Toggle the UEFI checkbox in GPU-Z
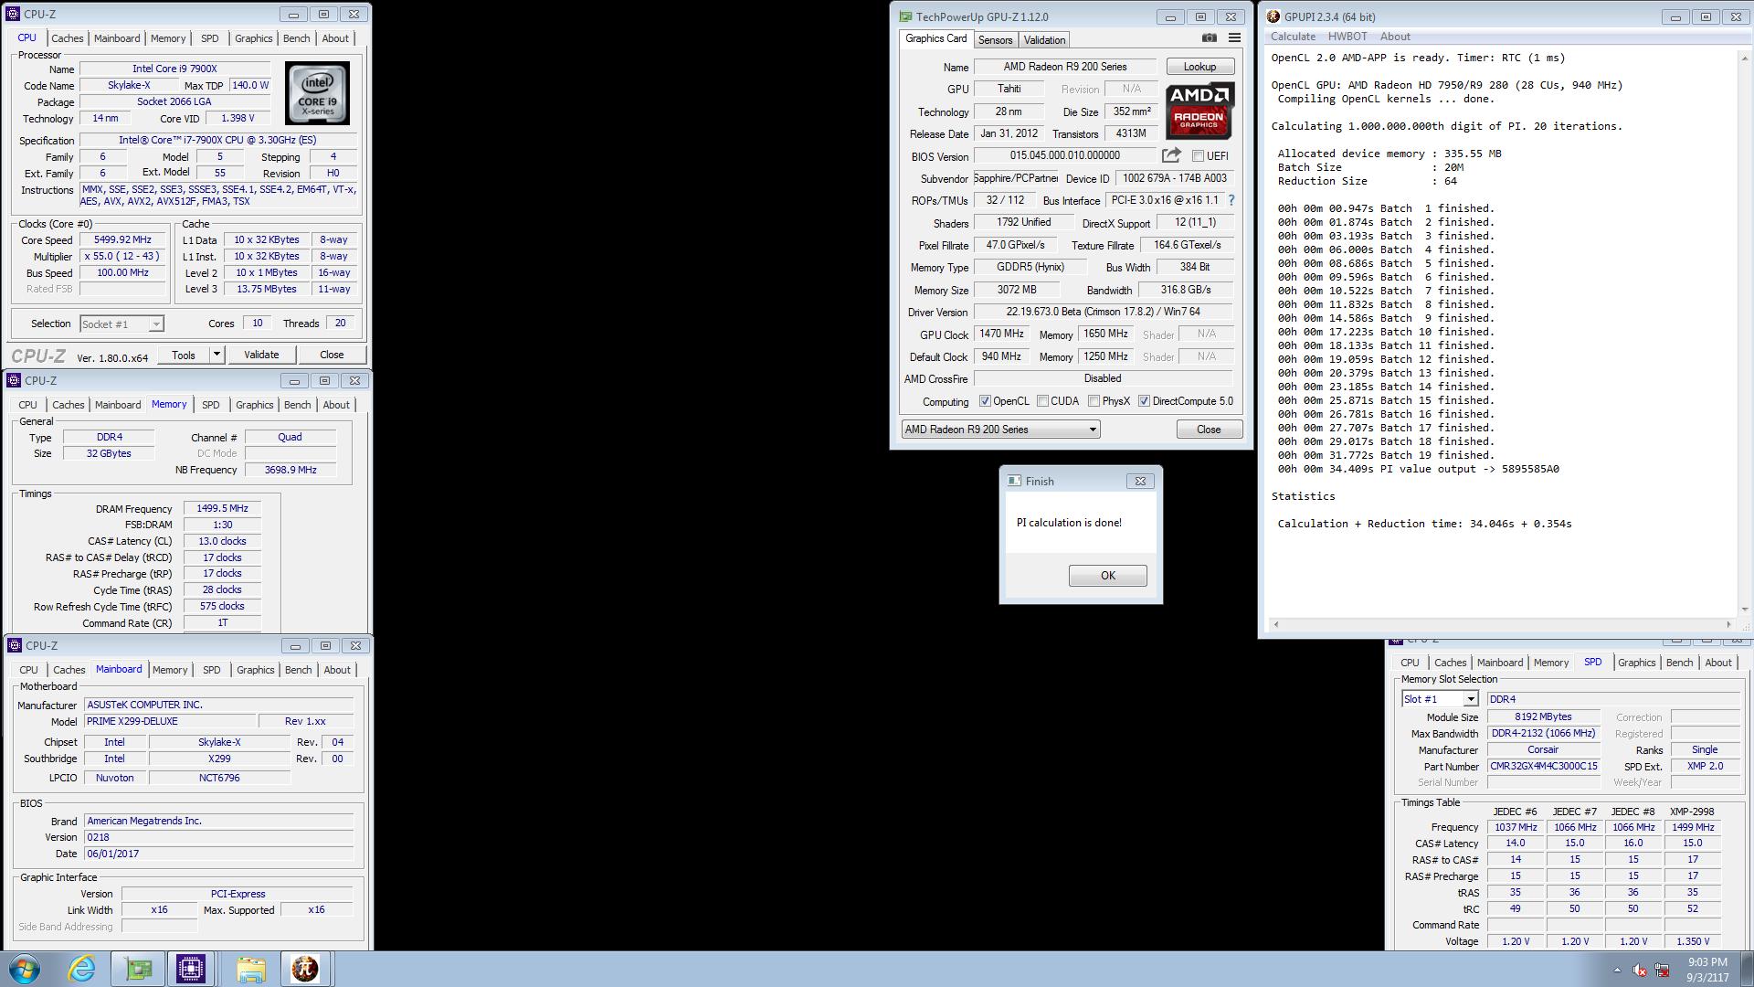 pos(1198,156)
